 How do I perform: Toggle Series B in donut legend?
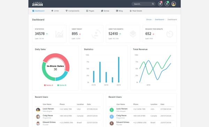[62, 85]
